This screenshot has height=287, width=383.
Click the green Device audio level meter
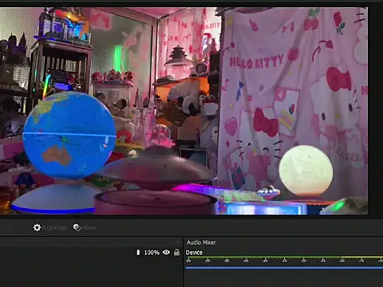pyautogui.click(x=284, y=258)
